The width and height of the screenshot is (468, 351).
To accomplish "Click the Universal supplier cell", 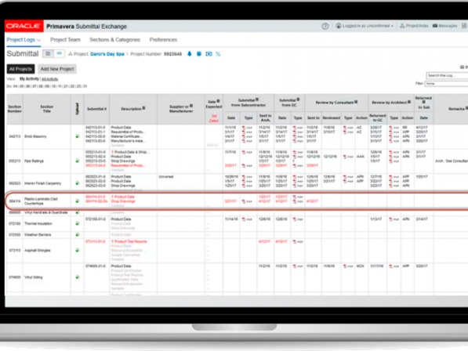I will pyautogui.click(x=166, y=176).
